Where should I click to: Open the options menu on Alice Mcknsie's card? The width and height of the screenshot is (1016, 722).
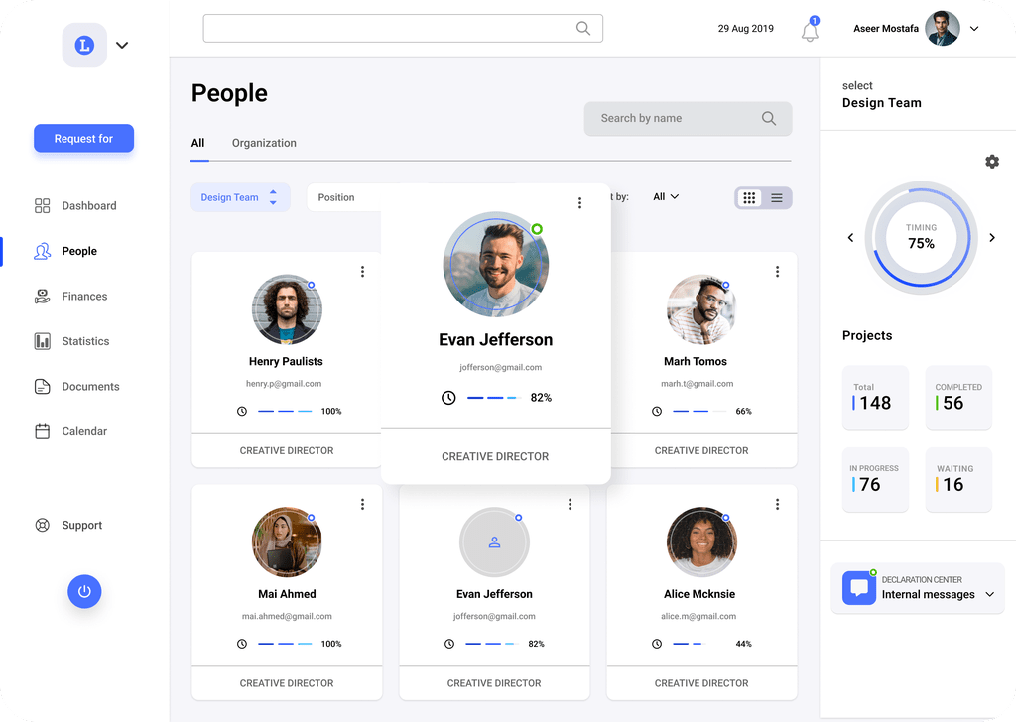778,504
